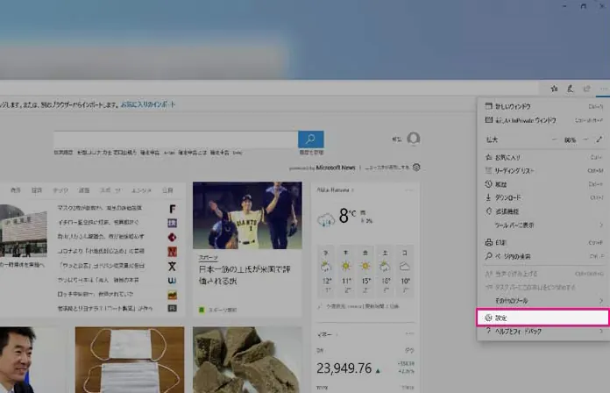This screenshot has width=610, height=393.
Task: Click the Microsoft News powered-by label
Action: point(323,168)
